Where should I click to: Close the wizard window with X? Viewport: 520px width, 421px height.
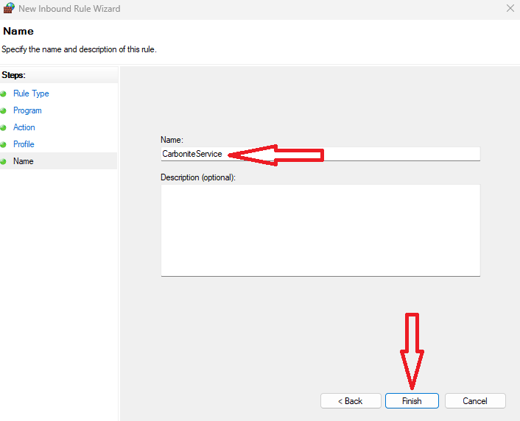tap(510, 9)
